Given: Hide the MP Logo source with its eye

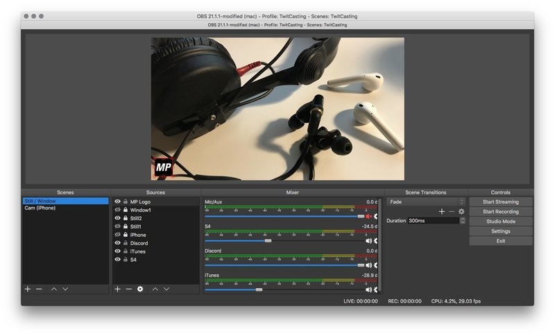Looking at the screenshot, I should tap(117, 201).
